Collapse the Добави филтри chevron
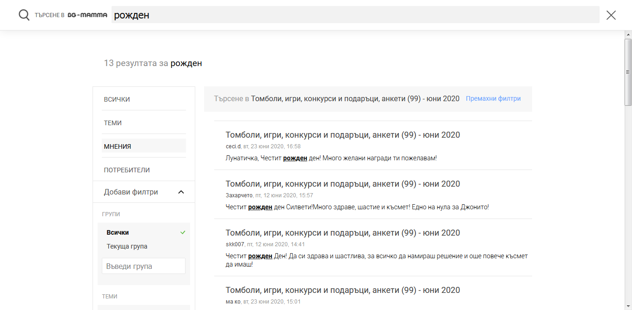Viewport: 632px width, 310px height. [181, 192]
